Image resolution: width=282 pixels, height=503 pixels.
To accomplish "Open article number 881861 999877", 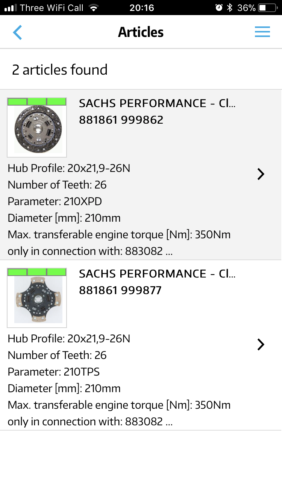I will (x=120, y=290).
